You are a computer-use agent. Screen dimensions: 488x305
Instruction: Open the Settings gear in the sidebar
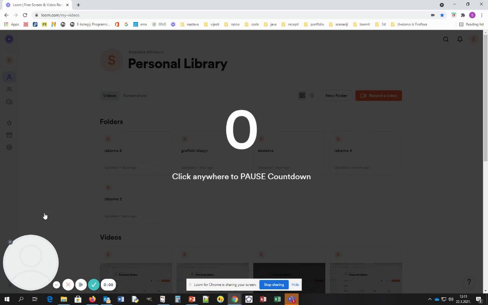click(9, 147)
